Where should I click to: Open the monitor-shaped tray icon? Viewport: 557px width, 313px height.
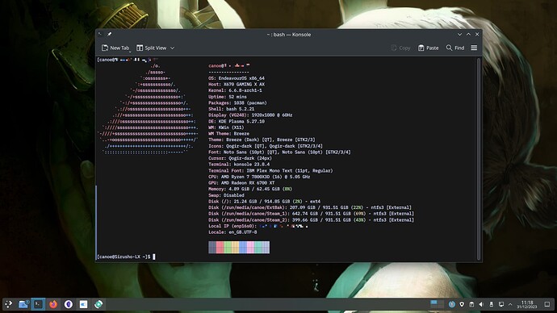tap(501, 304)
